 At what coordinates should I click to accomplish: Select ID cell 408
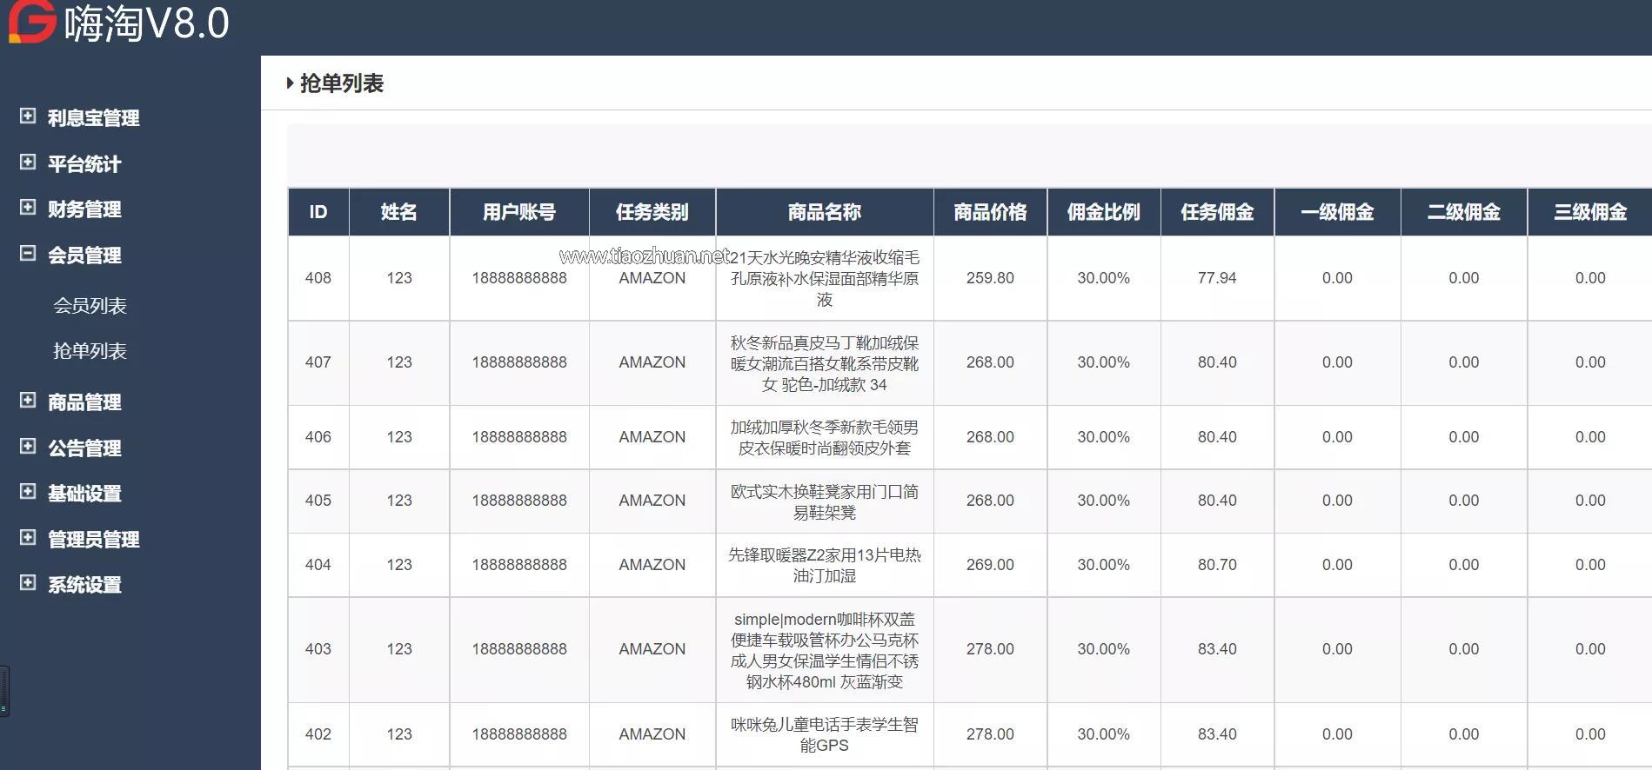318,278
